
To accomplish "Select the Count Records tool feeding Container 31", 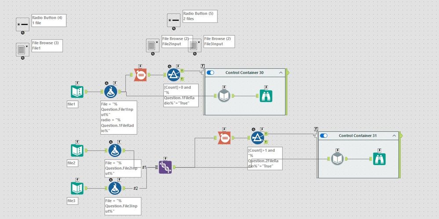I will pyautogui.click(x=224, y=138).
